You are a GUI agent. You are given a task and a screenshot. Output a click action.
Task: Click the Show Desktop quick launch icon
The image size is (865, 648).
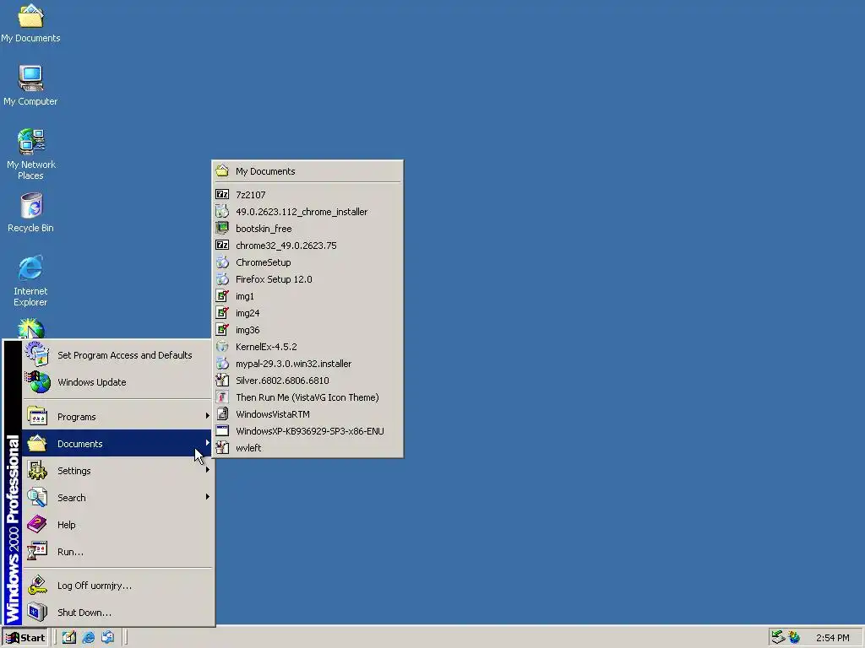pos(69,638)
